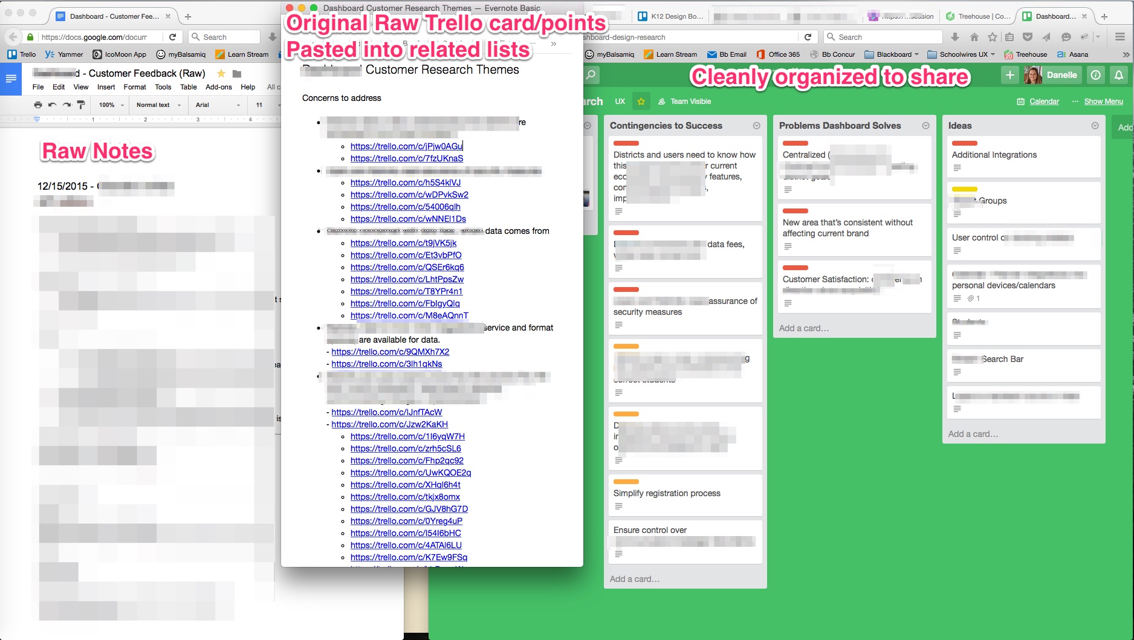Open the File menu in Google Docs
Screen dimensions: 1134x640
pyautogui.click(x=38, y=87)
